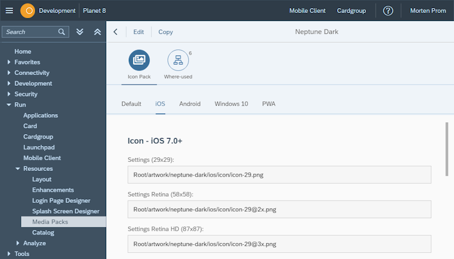The height and width of the screenshot is (259, 454).
Task: Open the hamburger navigation menu
Action: [x=9, y=10]
